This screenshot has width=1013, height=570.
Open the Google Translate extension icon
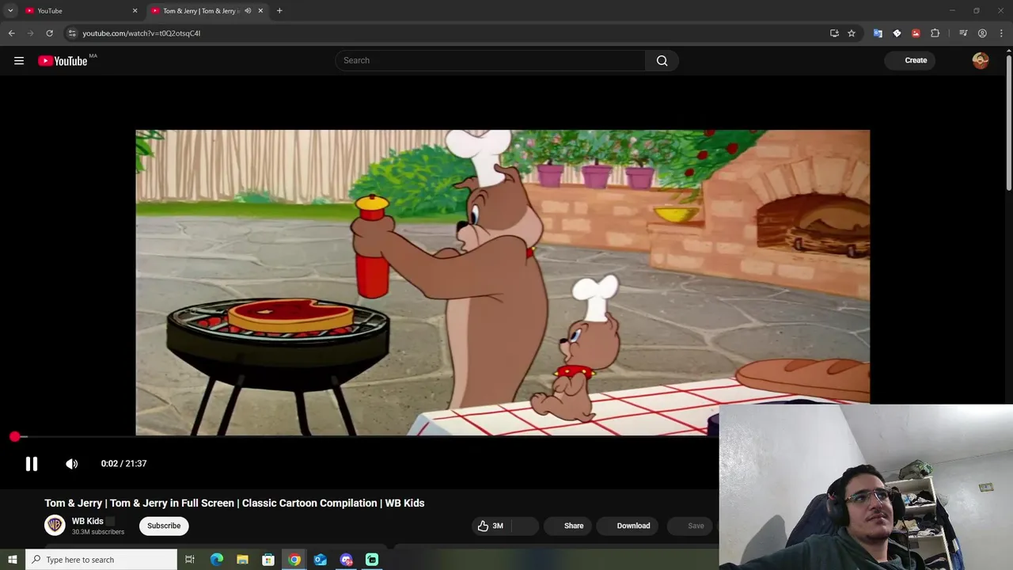pyautogui.click(x=878, y=33)
